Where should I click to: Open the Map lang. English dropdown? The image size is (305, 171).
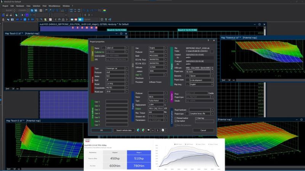point(212,84)
